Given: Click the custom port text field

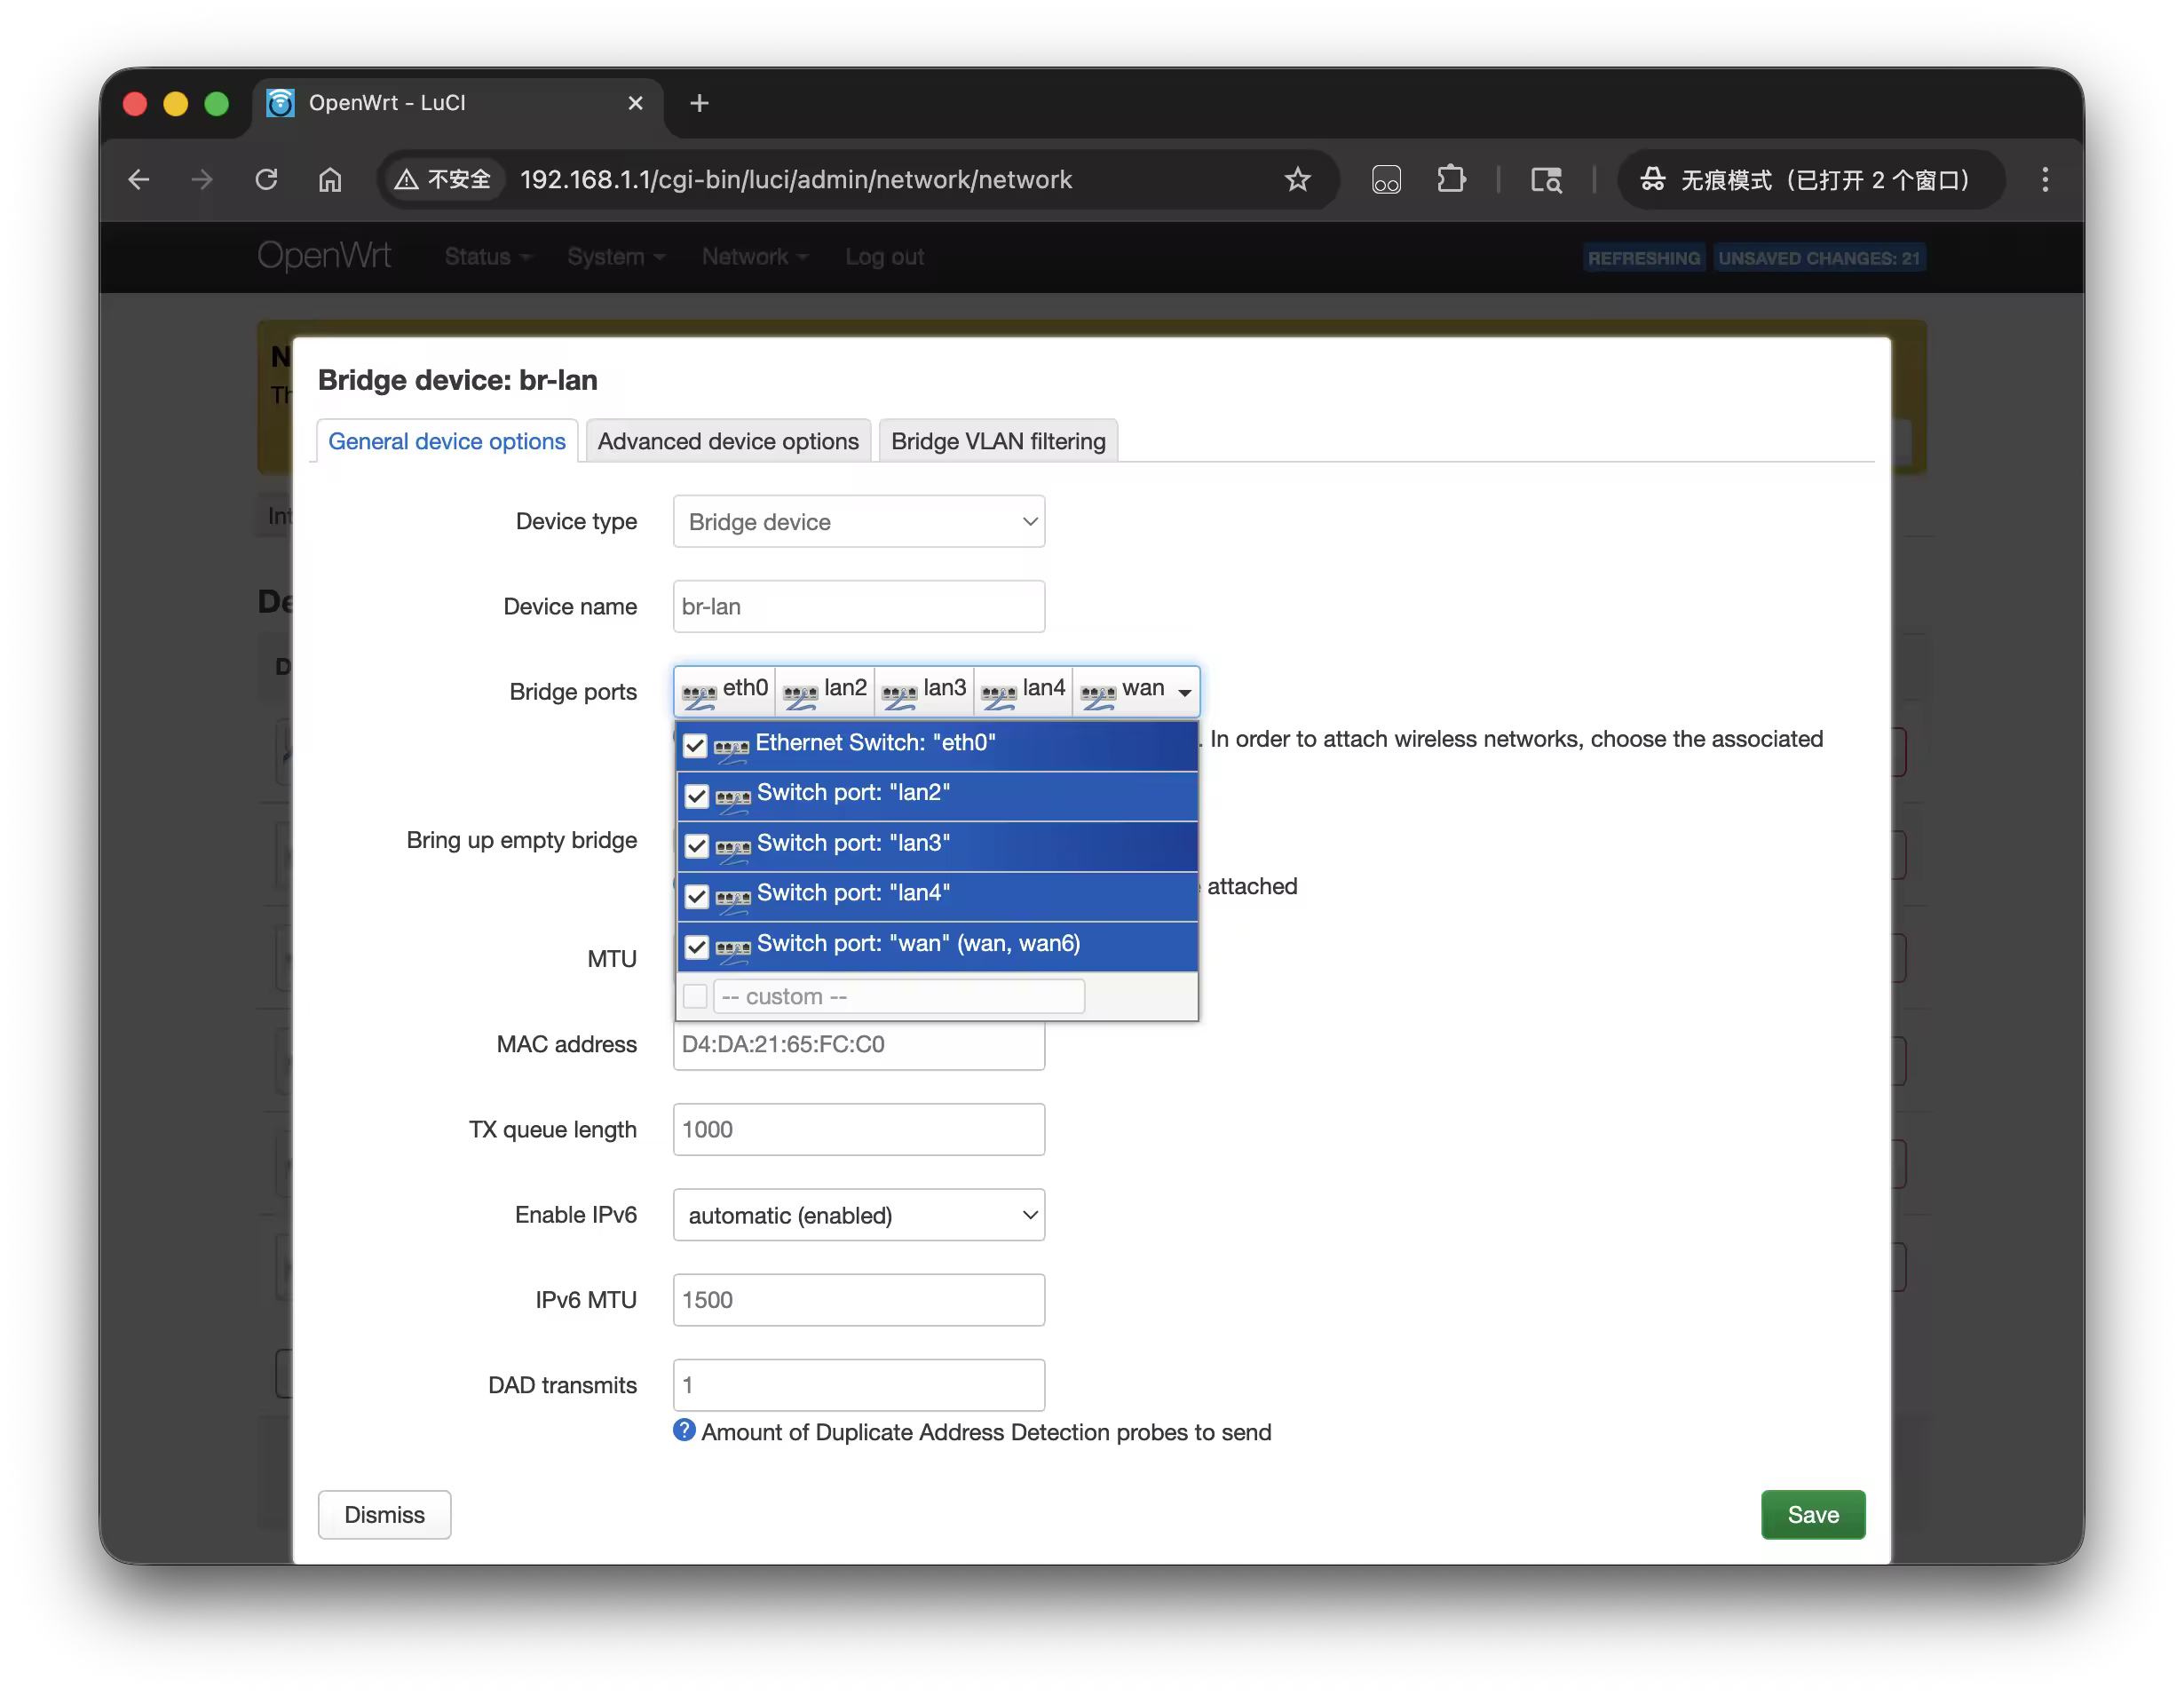Looking at the screenshot, I should [898, 996].
